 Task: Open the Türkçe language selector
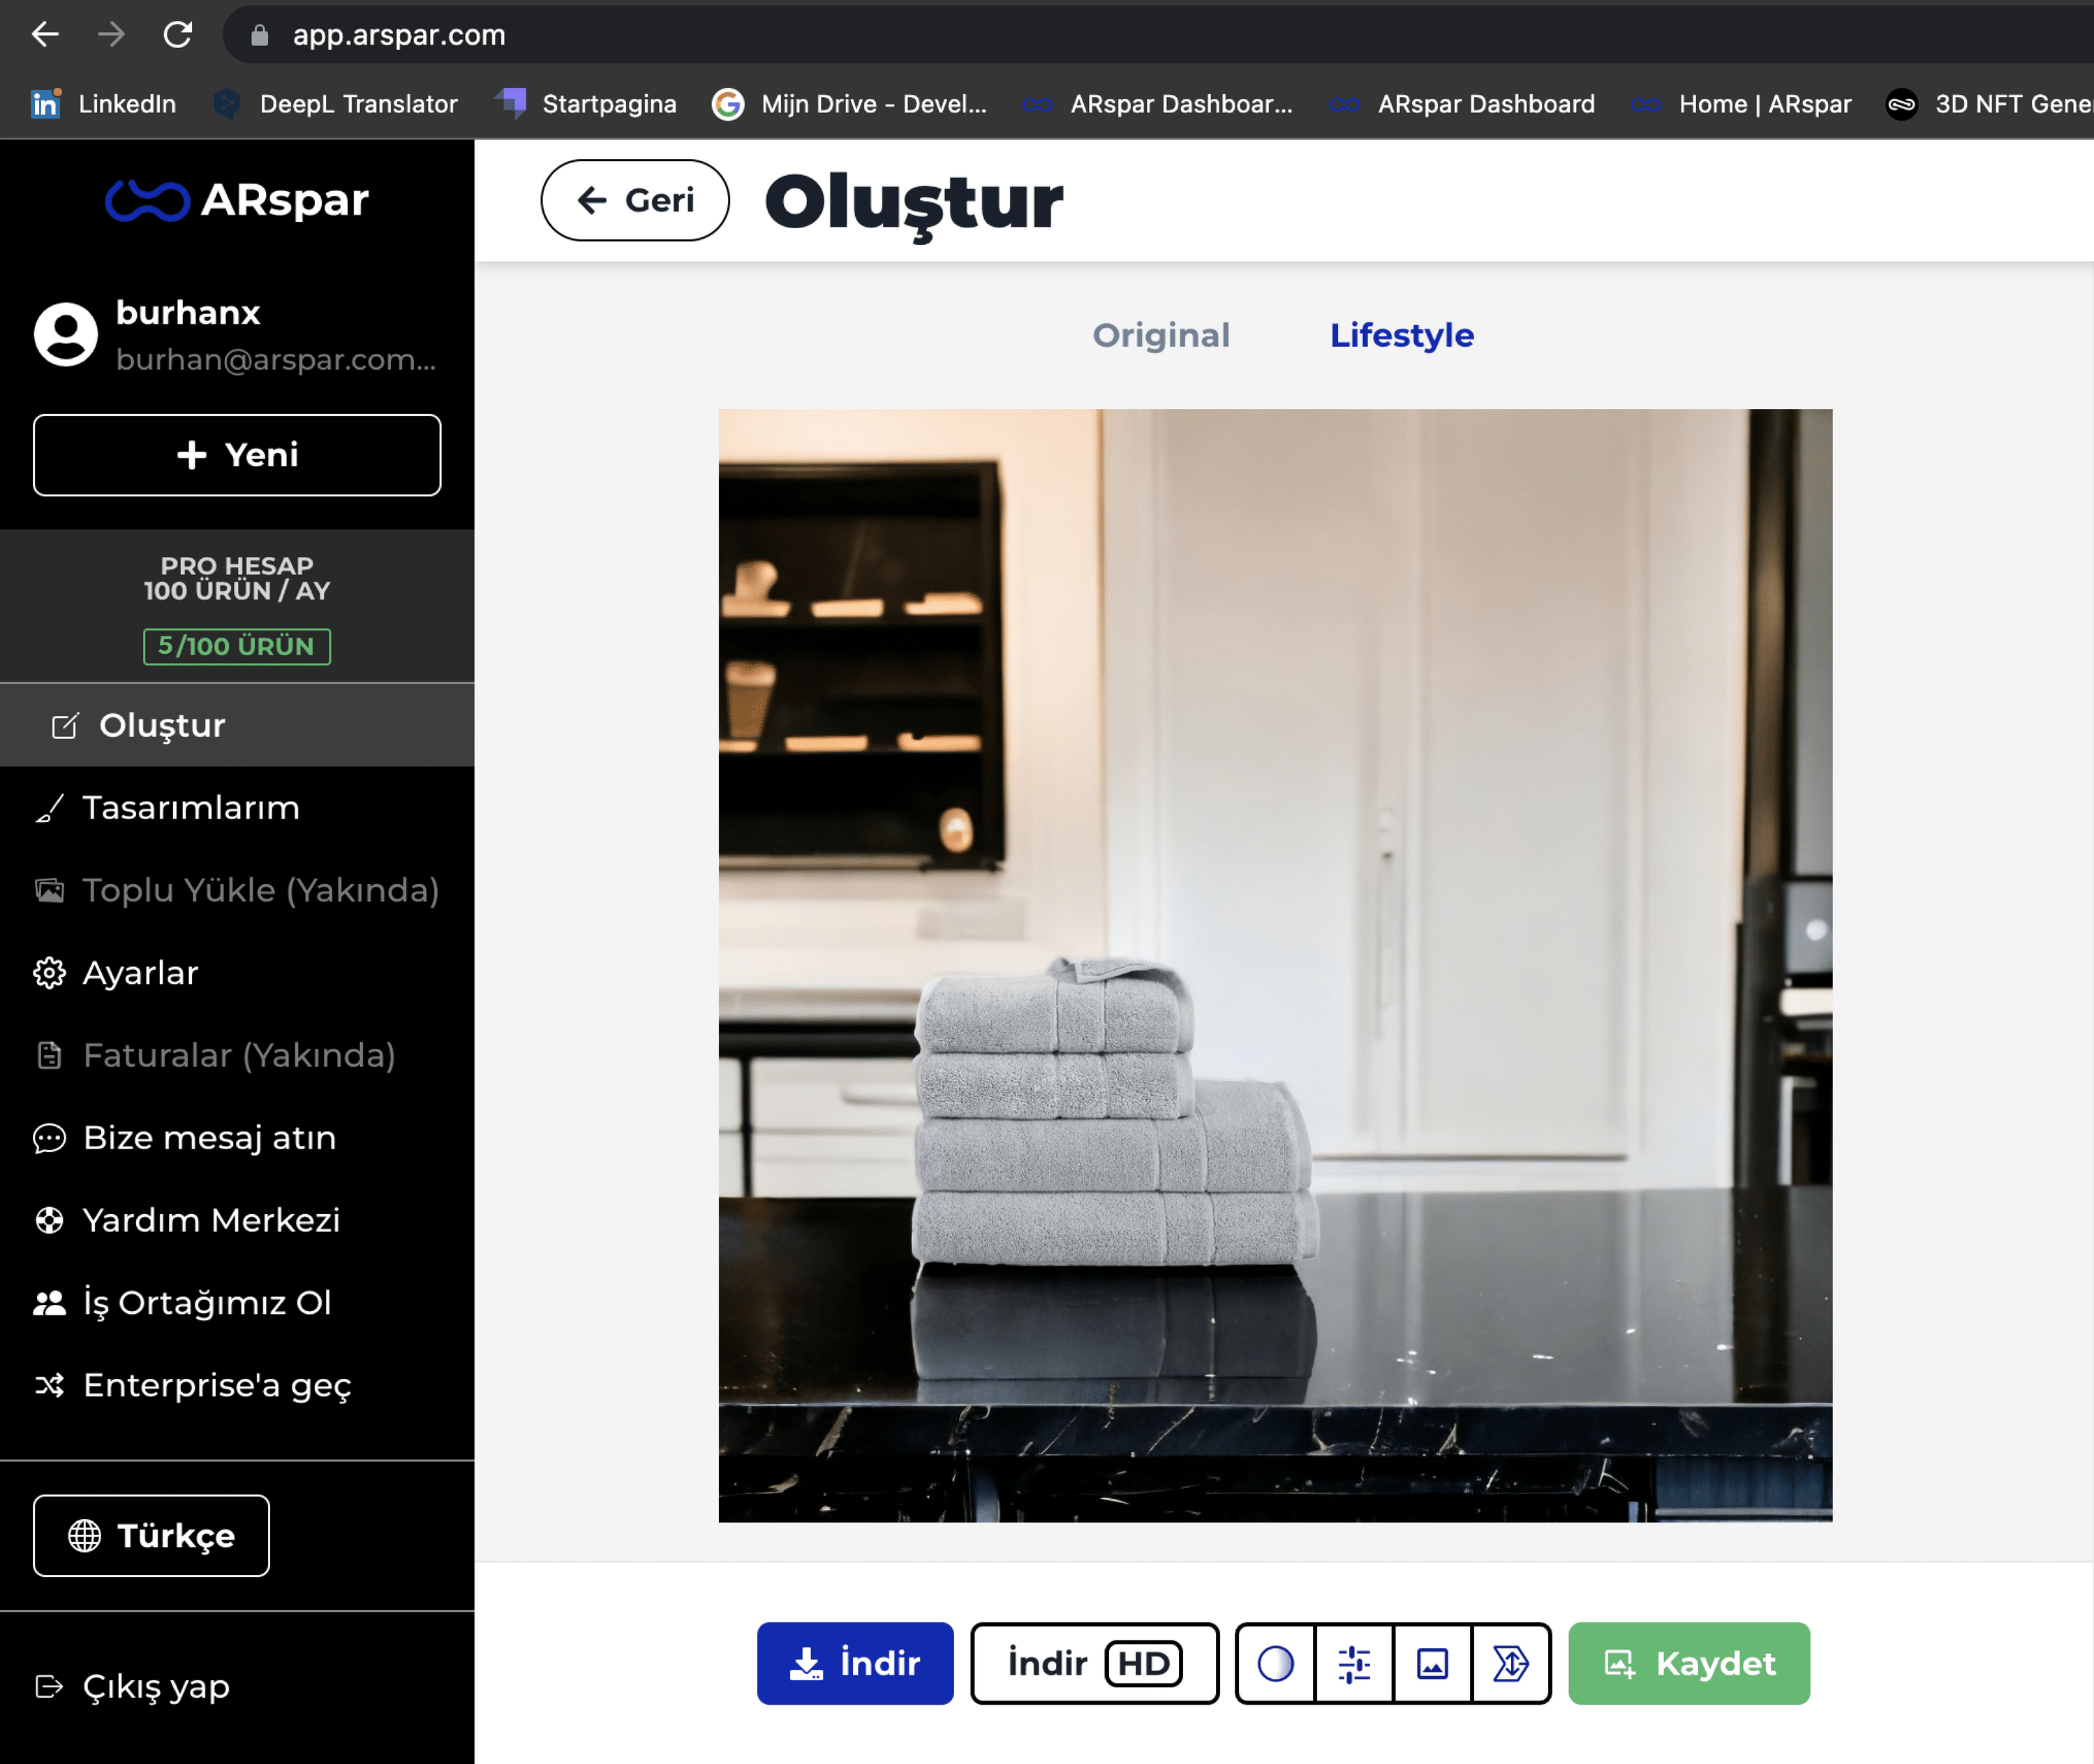click(151, 1535)
